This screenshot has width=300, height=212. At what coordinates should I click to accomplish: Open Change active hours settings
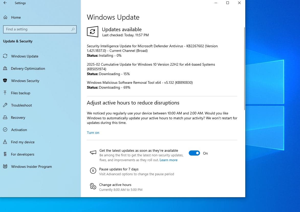[x=115, y=185]
